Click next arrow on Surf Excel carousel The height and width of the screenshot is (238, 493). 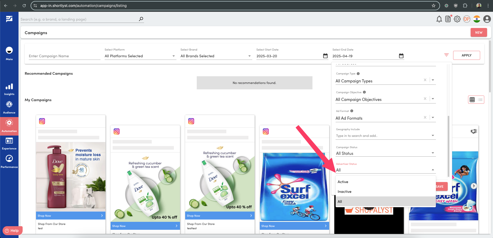(x=474, y=186)
